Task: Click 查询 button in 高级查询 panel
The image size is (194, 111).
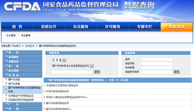Action: pos(177,72)
